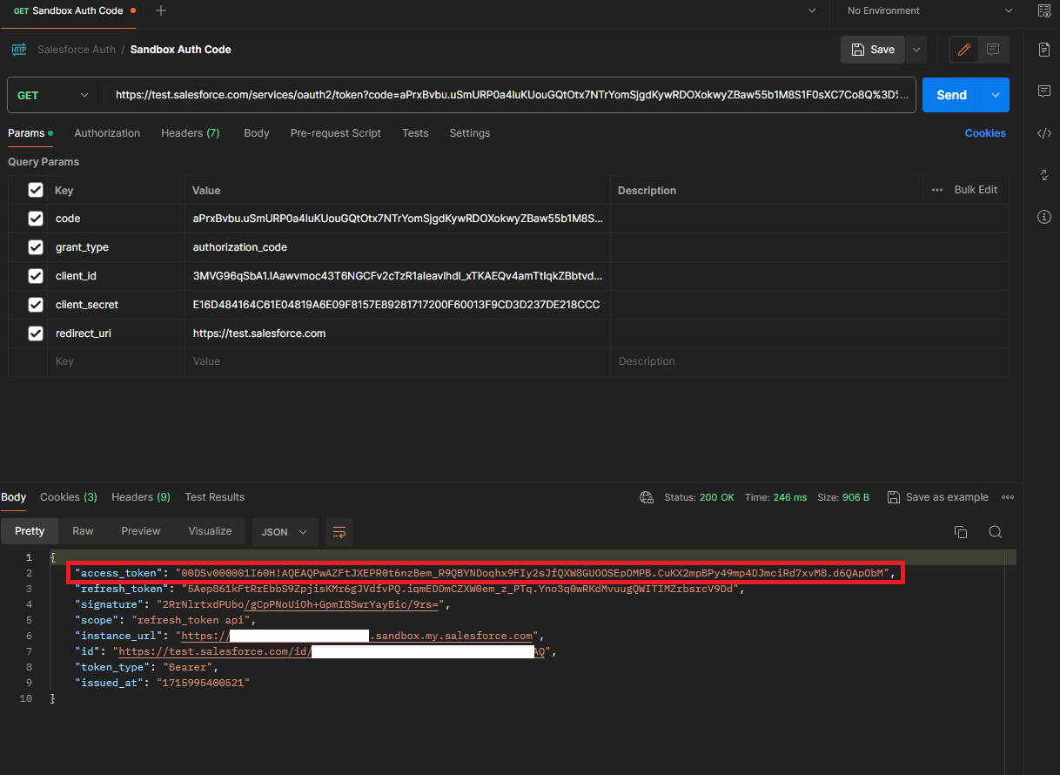Disable the redirect_uri parameter checkbox
1060x775 pixels.
(35, 333)
